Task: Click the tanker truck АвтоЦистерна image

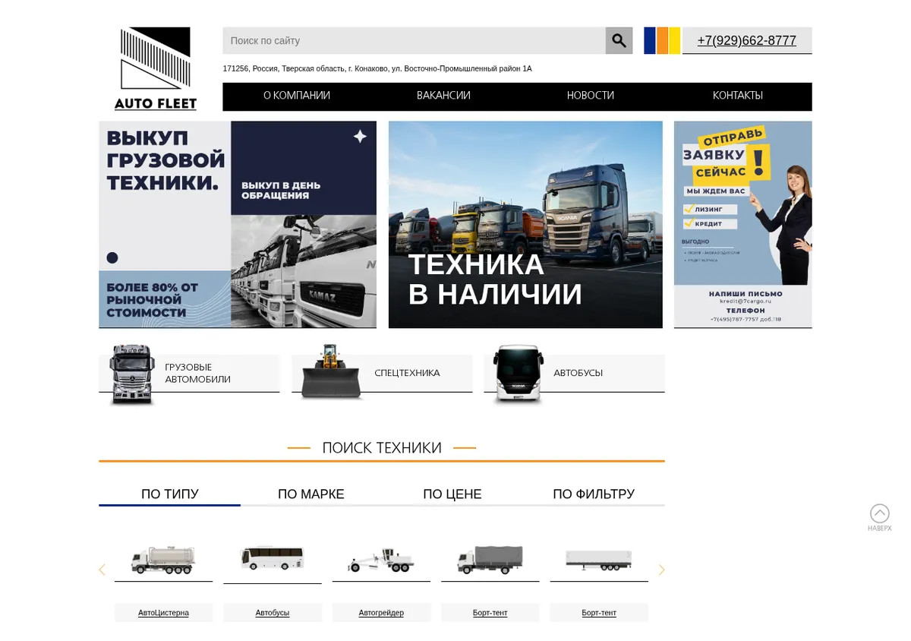Action: tap(163, 560)
